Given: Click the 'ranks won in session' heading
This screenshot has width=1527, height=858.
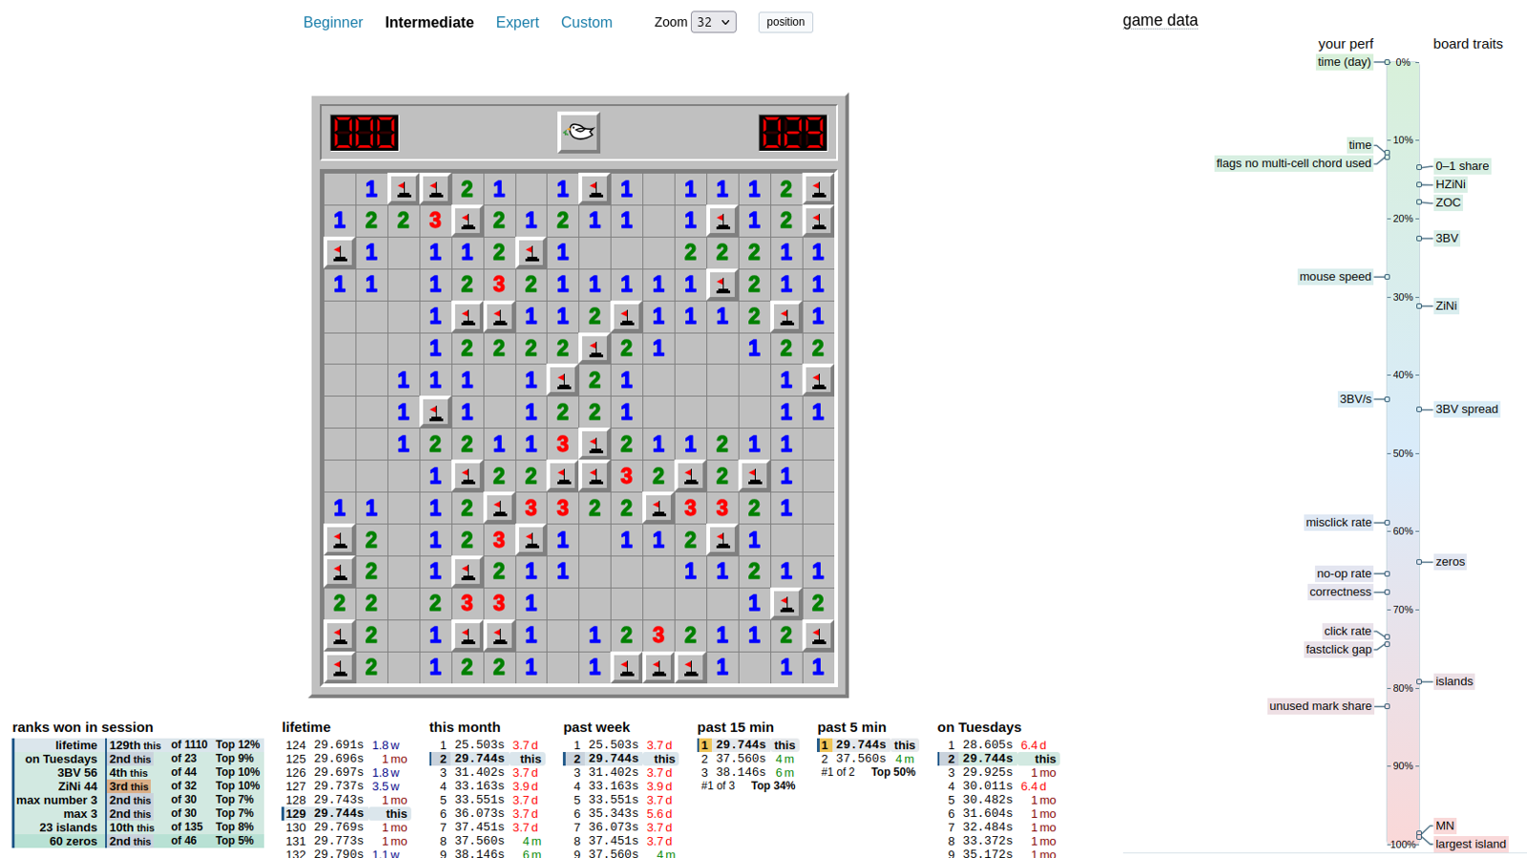Looking at the screenshot, I should click(83, 727).
